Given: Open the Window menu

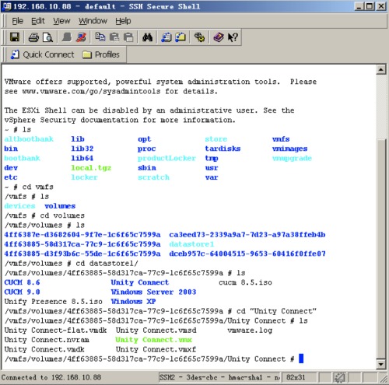Looking at the screenshot, I should point(93,21).
